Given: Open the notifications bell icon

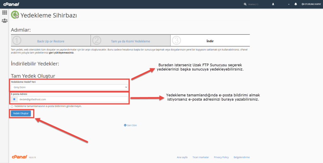Looking at the screenshot, I should [296, 4].
